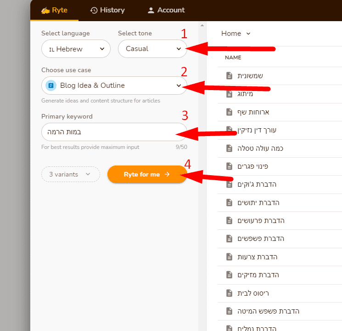The height and width of the screenshot is (331, 342).
Task: Select the file named הדברת מזיקים
Action: pos(258,275)
